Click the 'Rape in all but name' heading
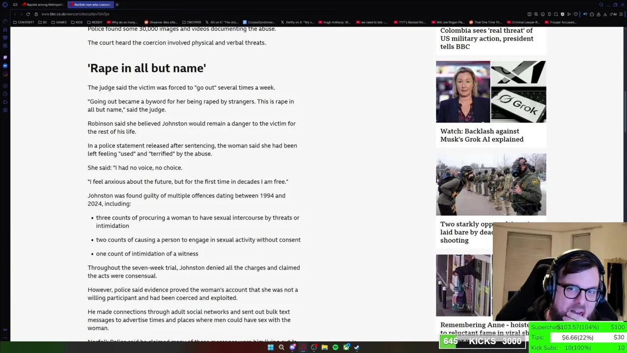 pyautogui.click(x=147, y=68)
